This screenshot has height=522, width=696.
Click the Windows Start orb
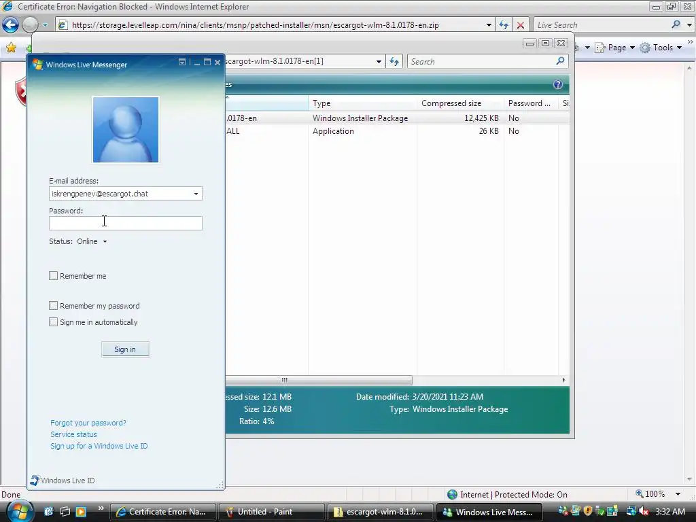tap(20, 511)
